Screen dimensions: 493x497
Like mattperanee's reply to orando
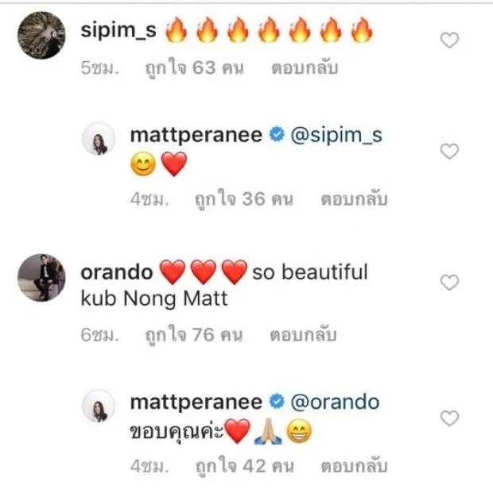coord(449,418)
